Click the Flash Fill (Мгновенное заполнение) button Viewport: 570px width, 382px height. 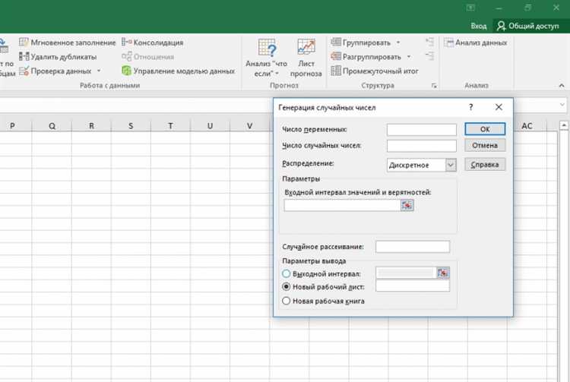coord(67,43)
